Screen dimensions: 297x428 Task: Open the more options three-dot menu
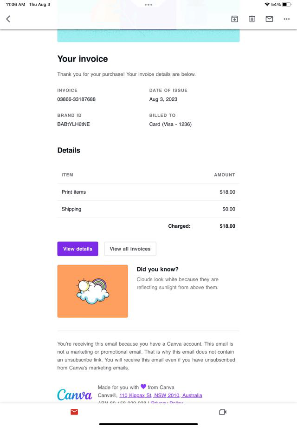[x=286, y=19]
